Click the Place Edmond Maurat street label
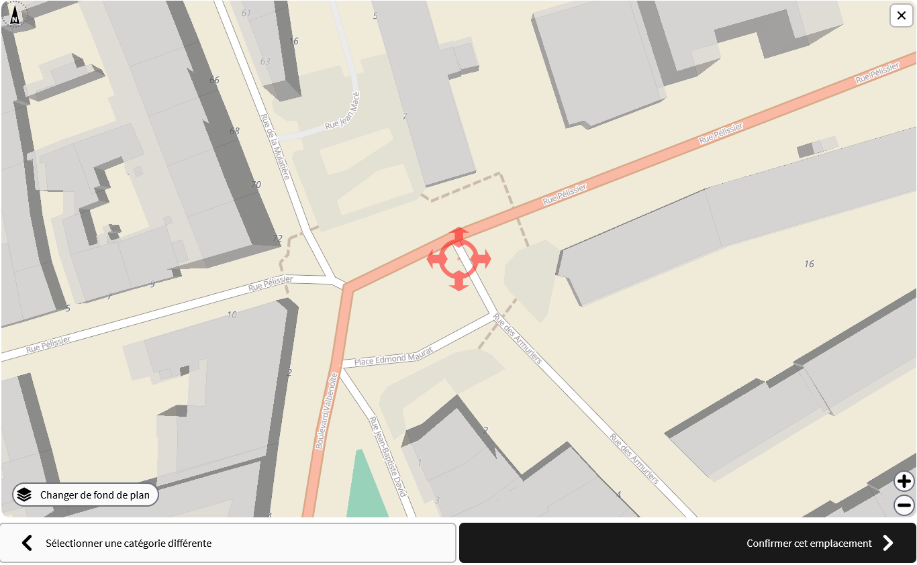This screenshot has height=565, width=917. point(393,356)
